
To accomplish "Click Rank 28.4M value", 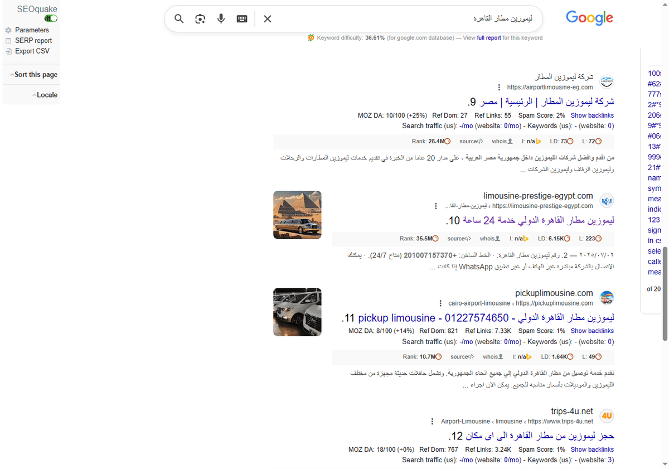I will [x=437, y=142].
